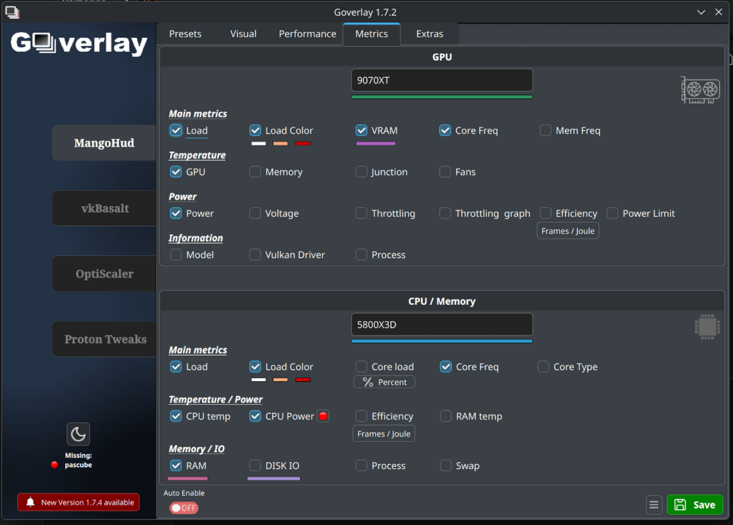The image size is (733, 525).
Task: Turn on the Auto Enable toggle
Action: (x=183, y=508)
